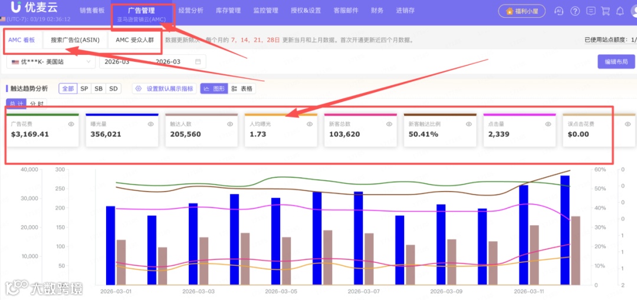Viewport: 637px width, 300px height.
Task: Click the 广告花费 $3,169.41 metric card
Action: pyautogui.click(x=42, y=130)
